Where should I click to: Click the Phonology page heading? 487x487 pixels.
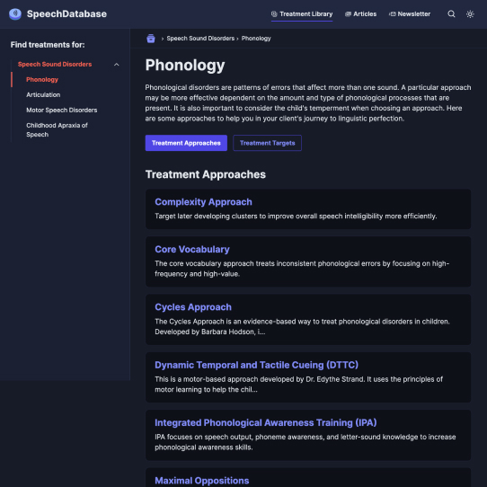coord(185,66)
